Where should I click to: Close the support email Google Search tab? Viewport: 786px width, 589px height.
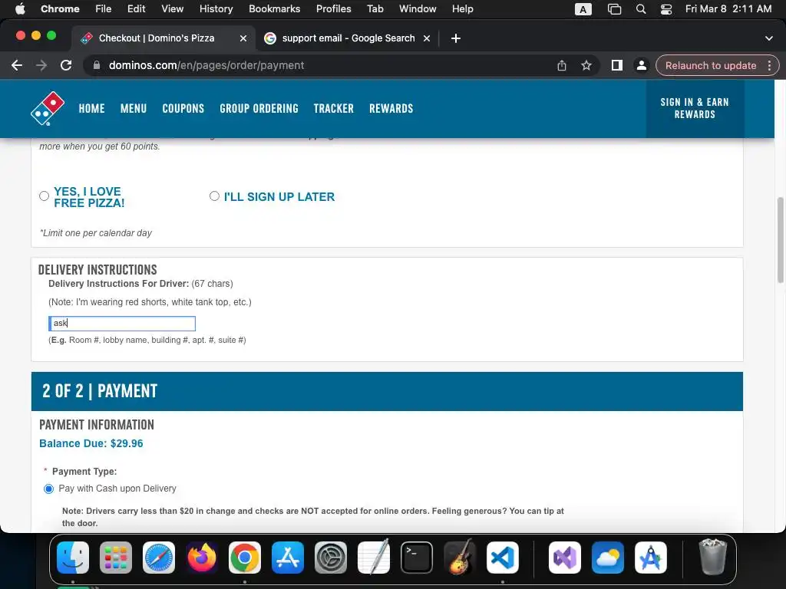pyautogui.click(x=427, y=38)
